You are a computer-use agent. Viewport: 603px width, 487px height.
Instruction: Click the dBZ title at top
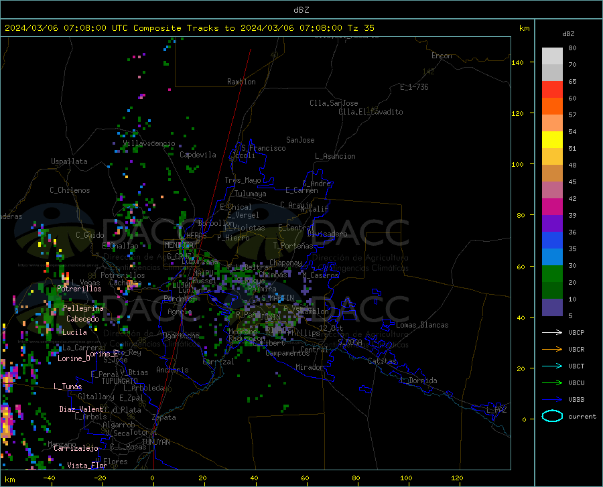click(x=301, y=10)
